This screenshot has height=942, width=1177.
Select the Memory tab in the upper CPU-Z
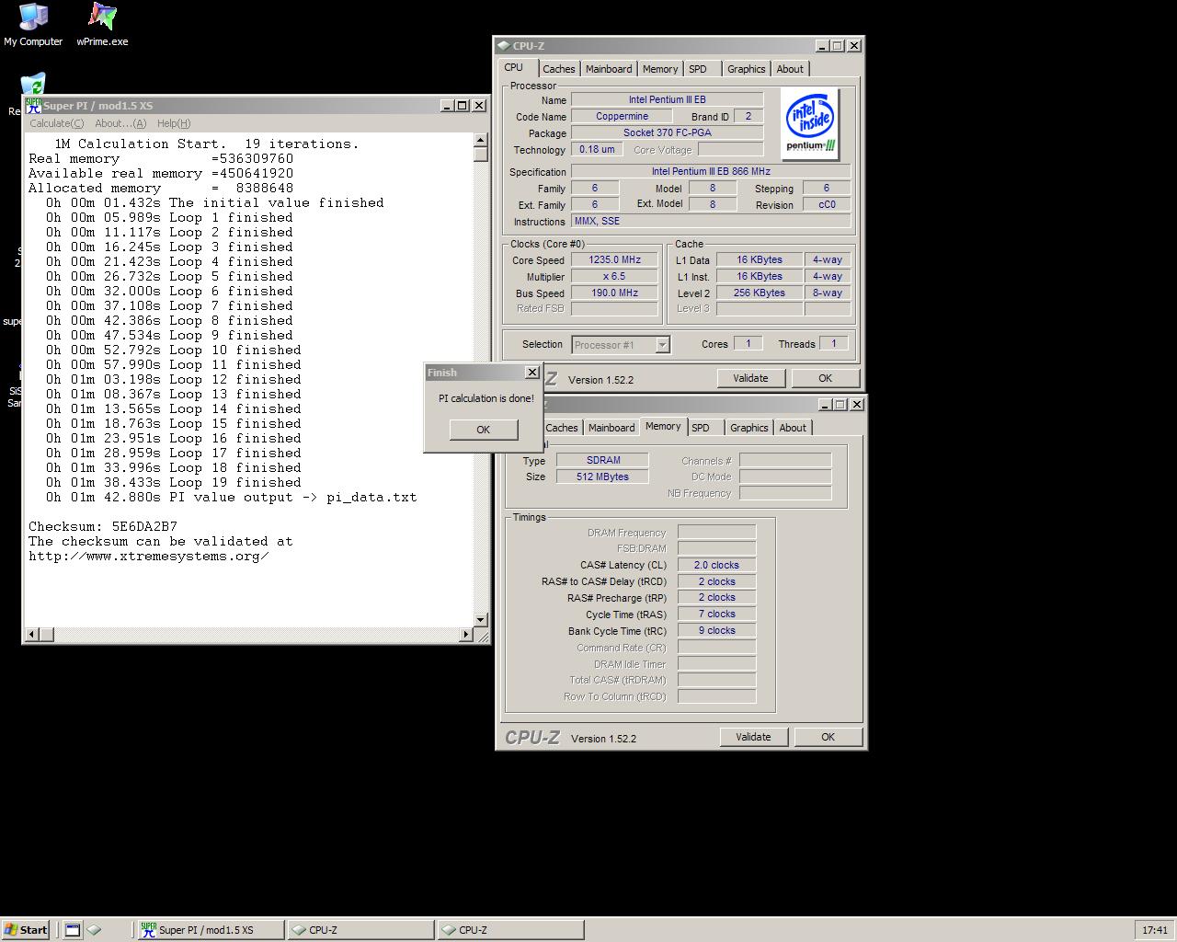click(660, 69)
